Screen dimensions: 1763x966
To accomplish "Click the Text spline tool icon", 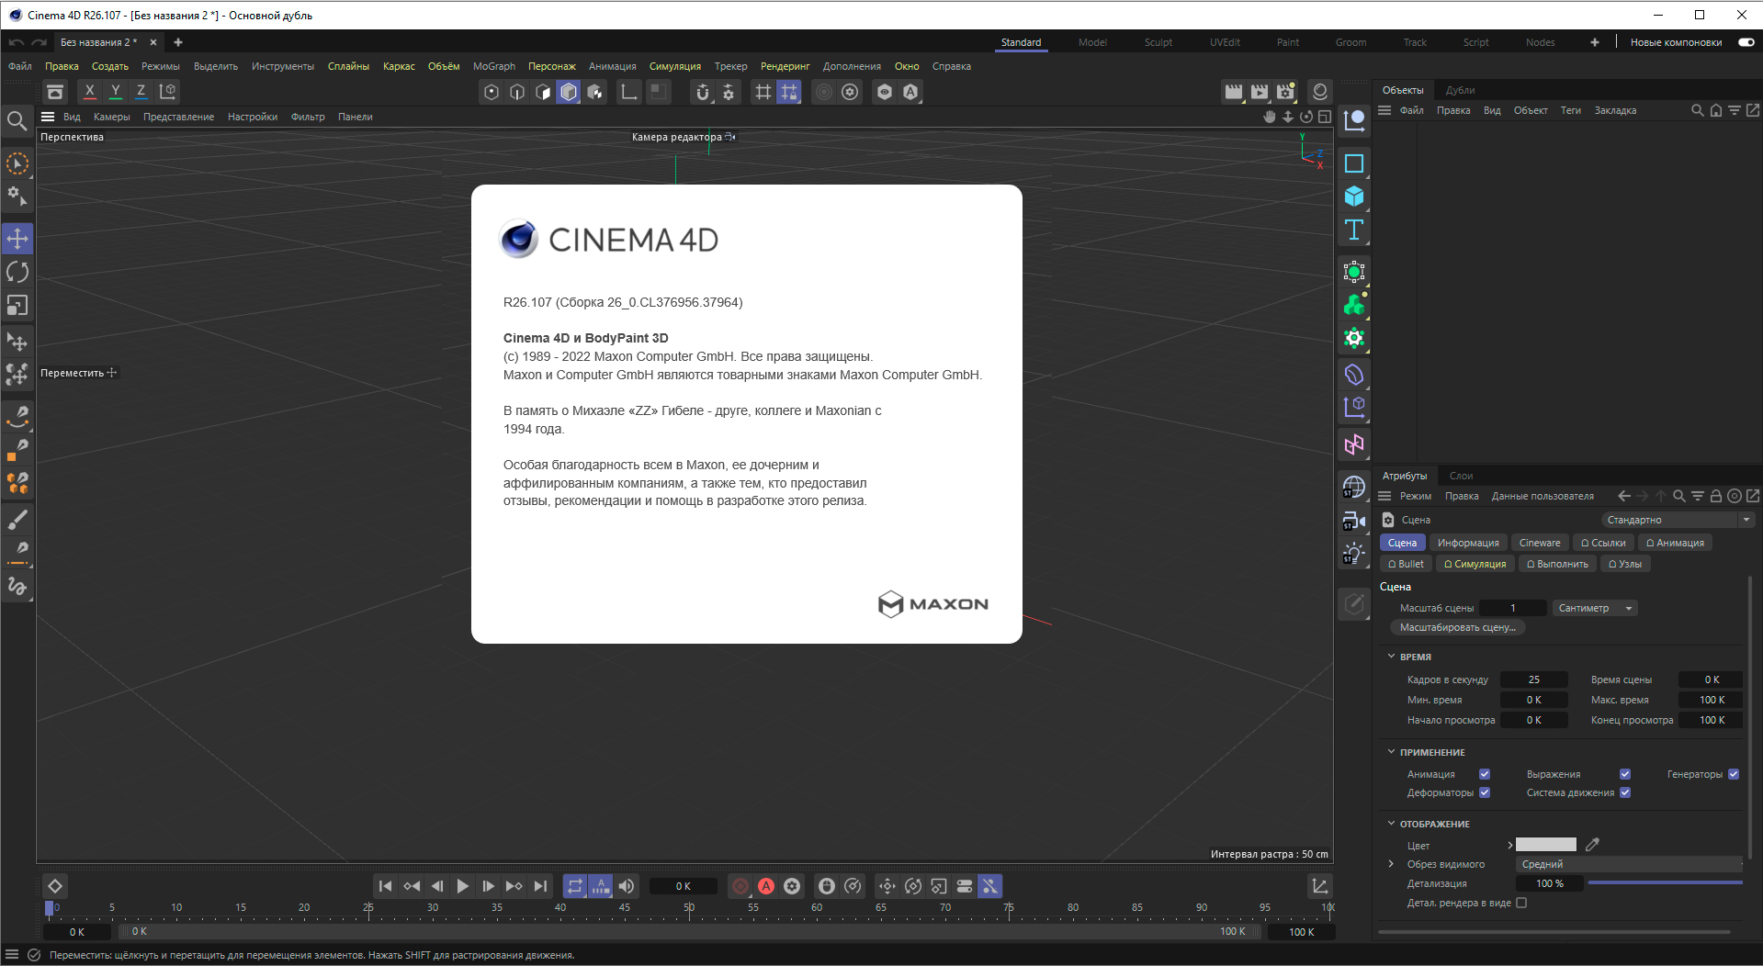I will coord(1354,230).
